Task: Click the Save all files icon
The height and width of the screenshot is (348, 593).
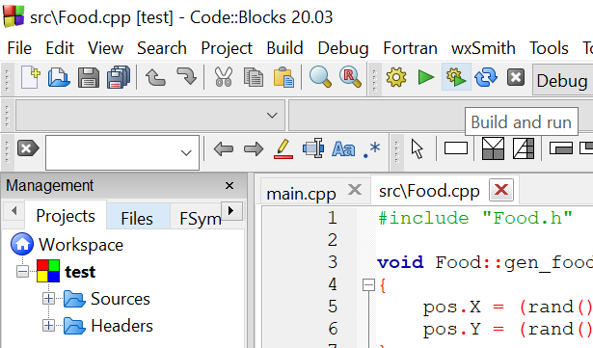Action: pos(119,77)
